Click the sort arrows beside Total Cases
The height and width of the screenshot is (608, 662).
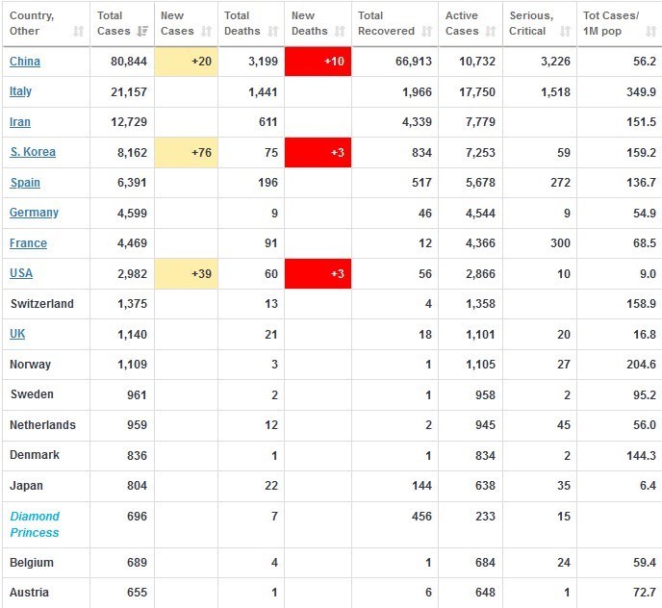tap(142, 32)
